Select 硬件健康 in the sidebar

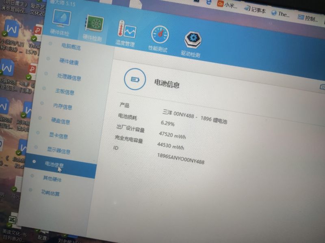[69, 62]
